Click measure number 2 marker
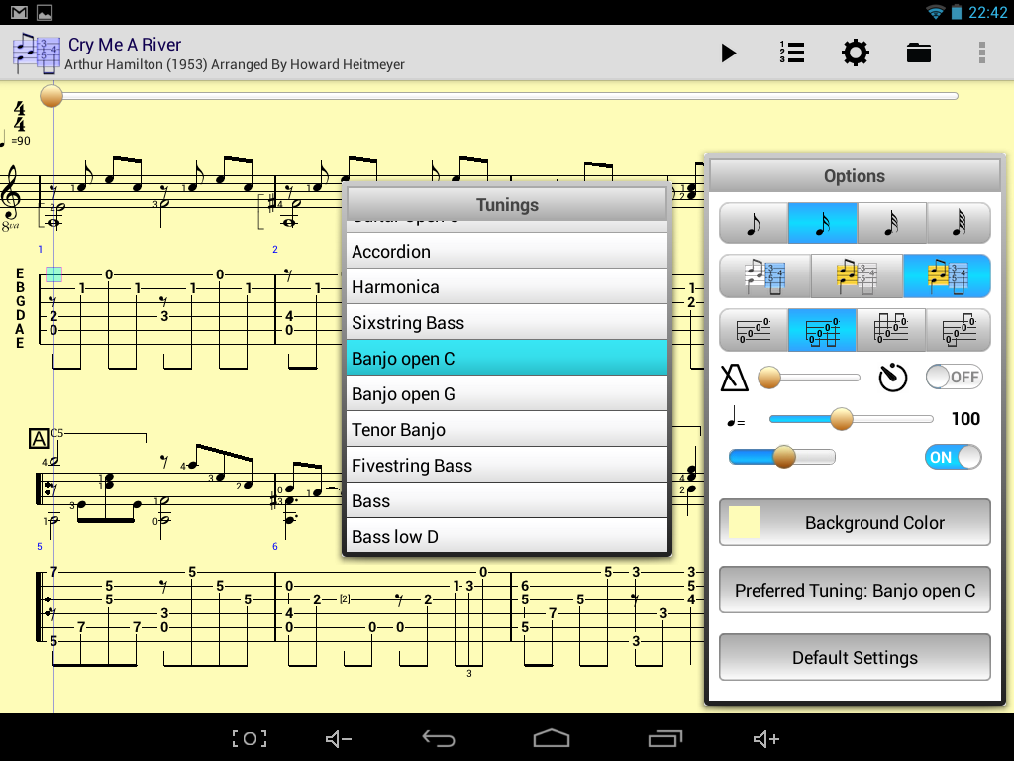Viewport: 1014px width, 761px height. point(275,249)
